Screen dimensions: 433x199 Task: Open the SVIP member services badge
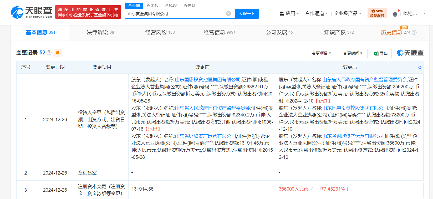377,13
